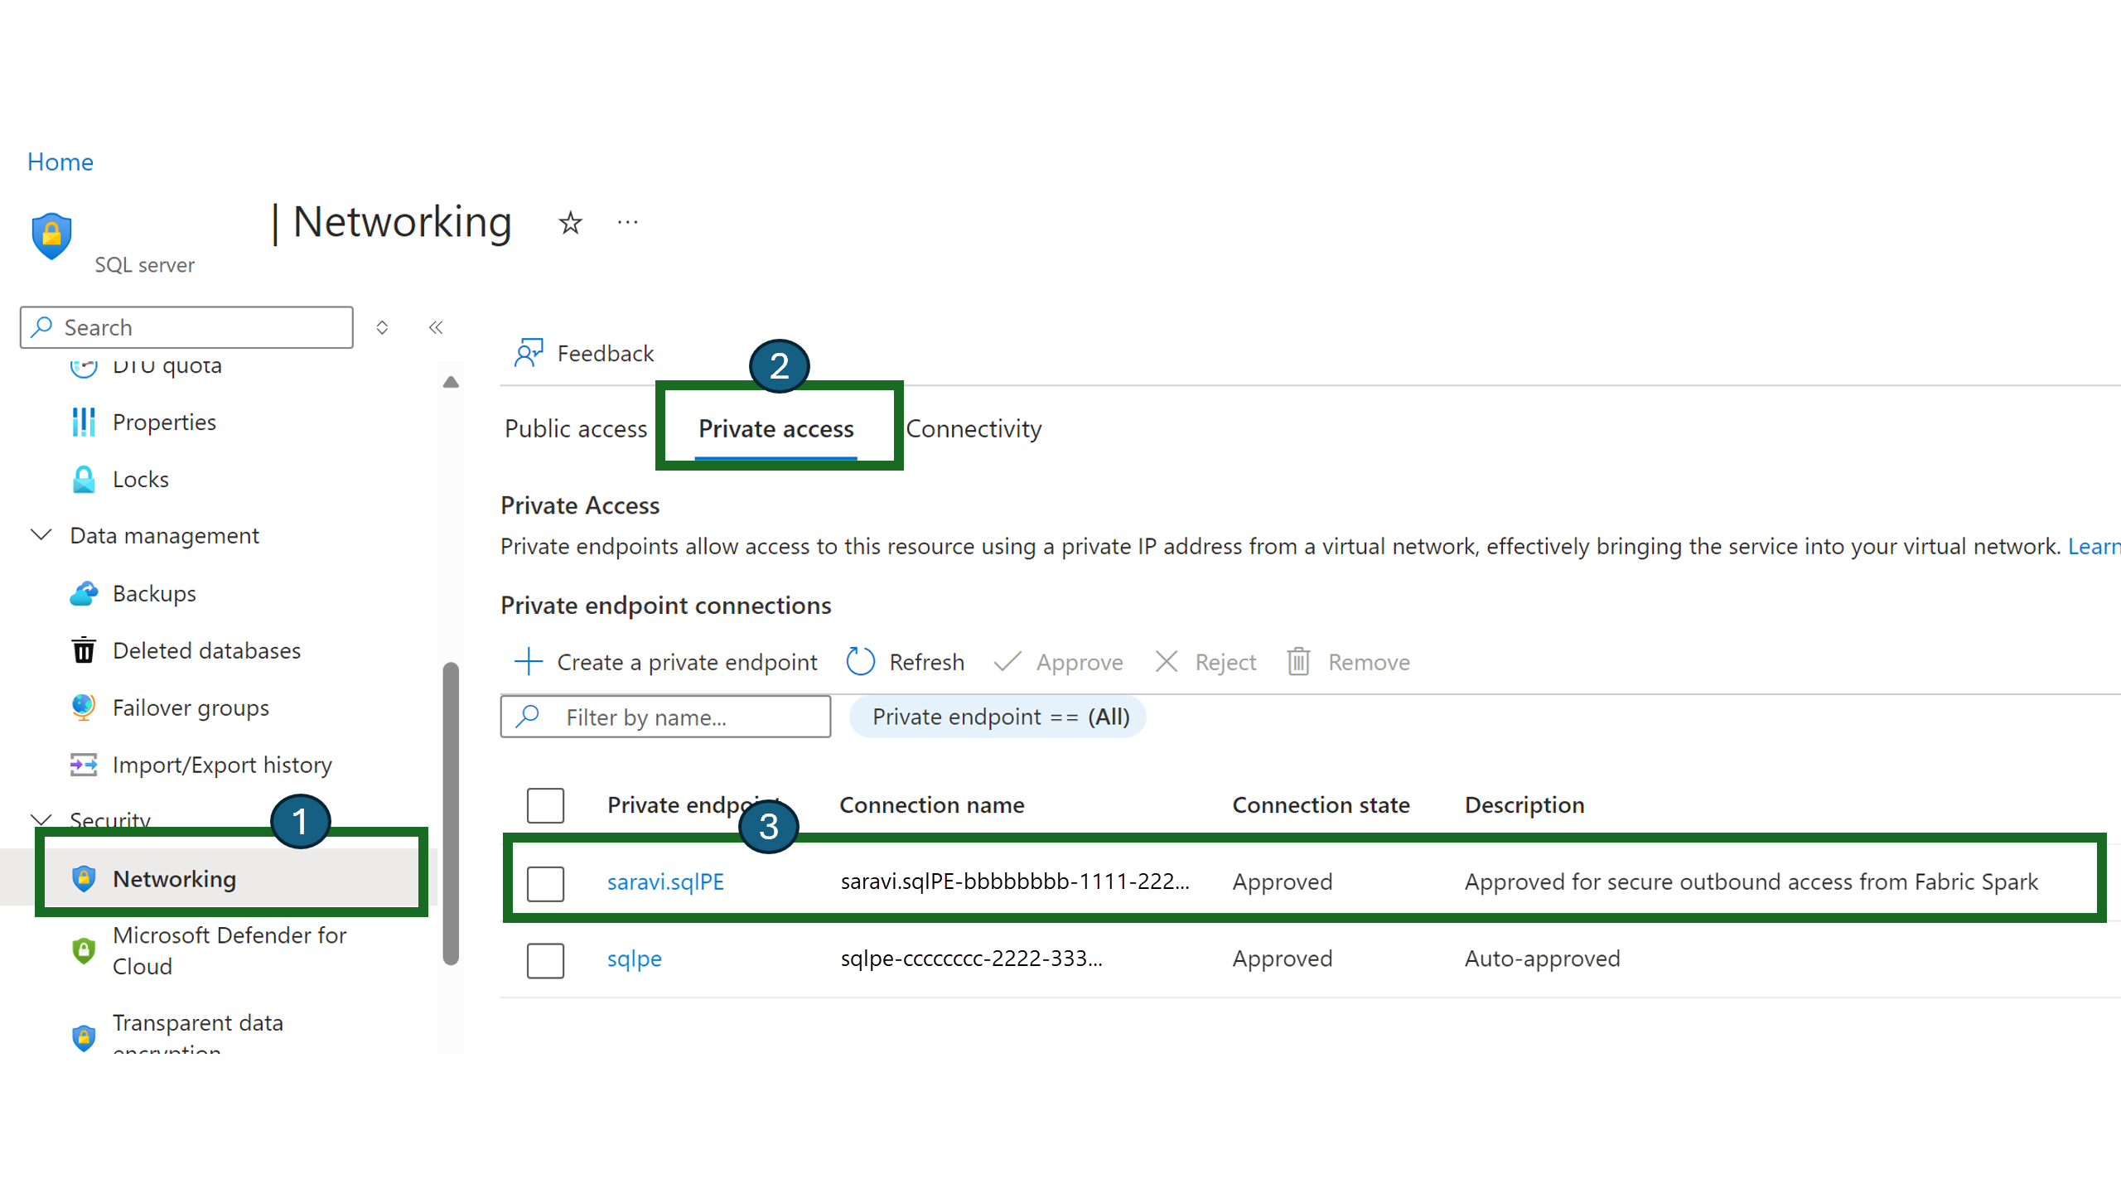2121x1193 pixels.
Task: Click the saravi.sqlPE endpoint link
Action: 666,881
